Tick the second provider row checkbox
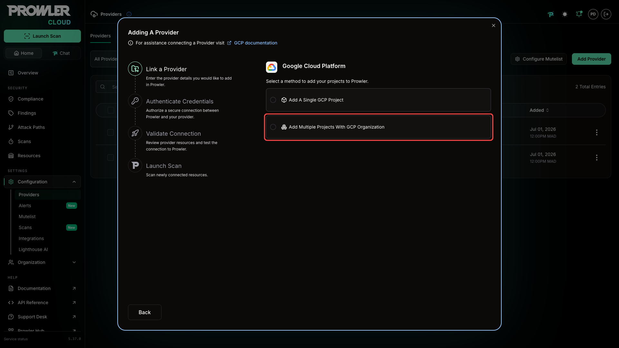The width and height of the screenshot is (619, 348). (111, 158)
